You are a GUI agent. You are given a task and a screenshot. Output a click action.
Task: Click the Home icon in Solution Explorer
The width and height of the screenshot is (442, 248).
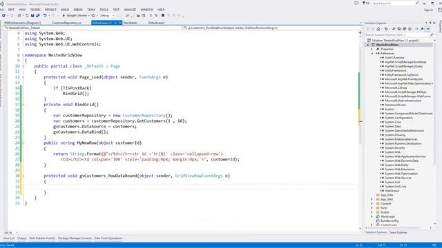378,29
